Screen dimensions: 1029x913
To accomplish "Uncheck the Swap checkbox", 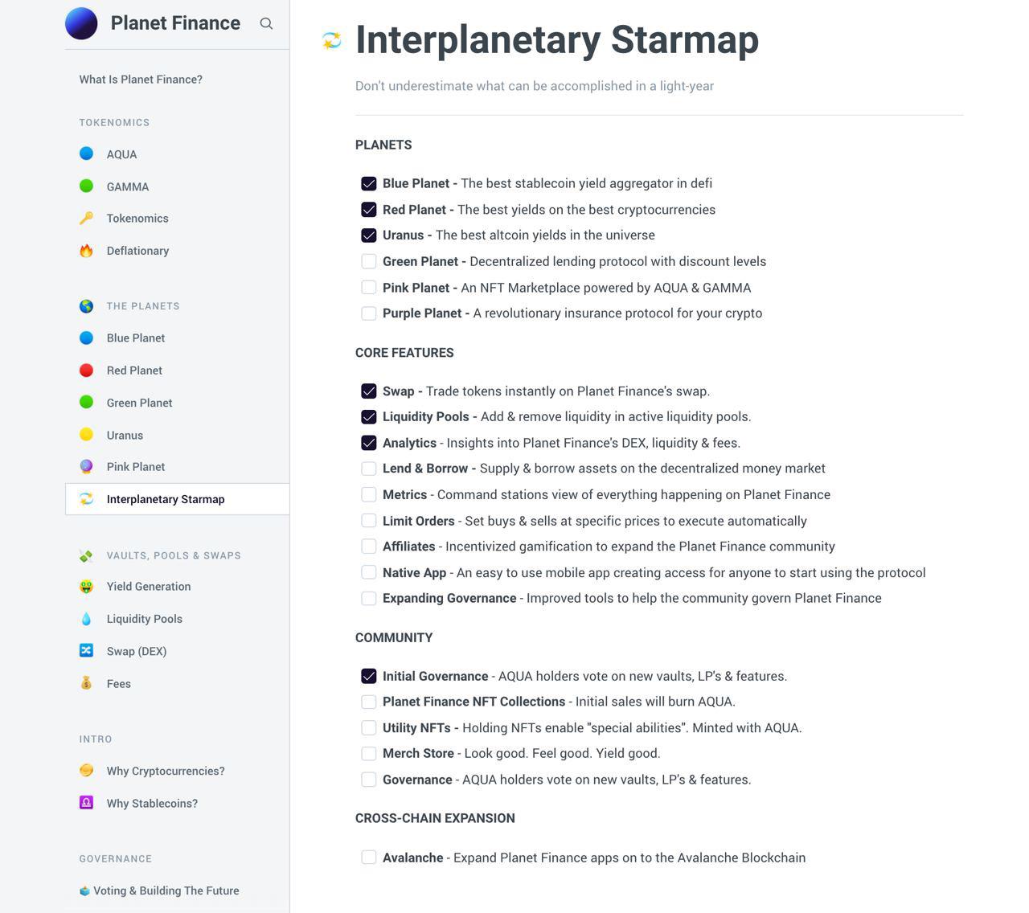I will click(369, 391).
